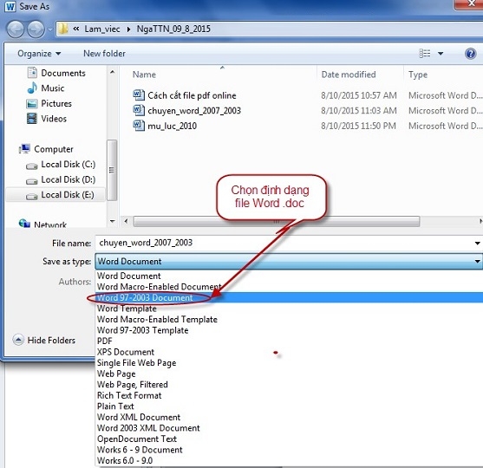Screen dimensions: 483x468
Task: Click the Word icon of mu_luc_2010 file
Action: [139, 126]
